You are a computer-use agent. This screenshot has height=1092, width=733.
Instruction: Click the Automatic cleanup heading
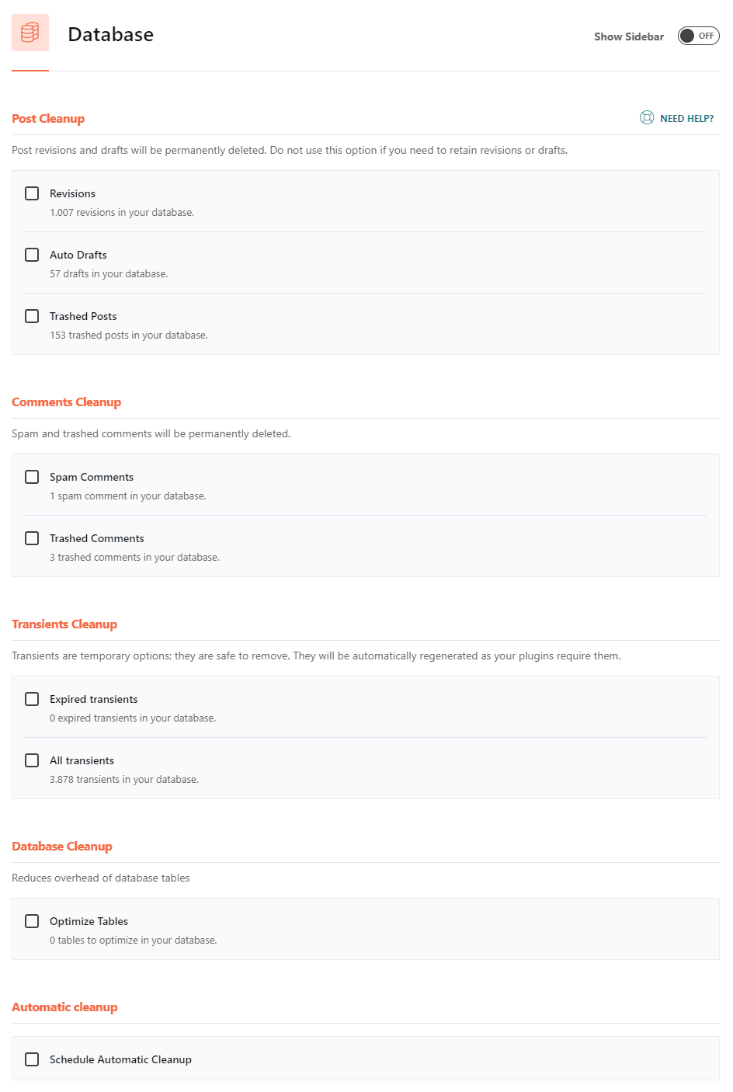pos(64,1007)
